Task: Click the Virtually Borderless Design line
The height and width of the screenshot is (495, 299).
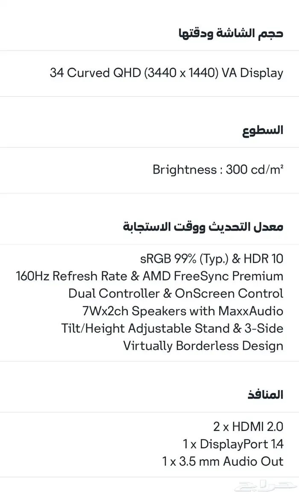Action: tap(203, 346)
